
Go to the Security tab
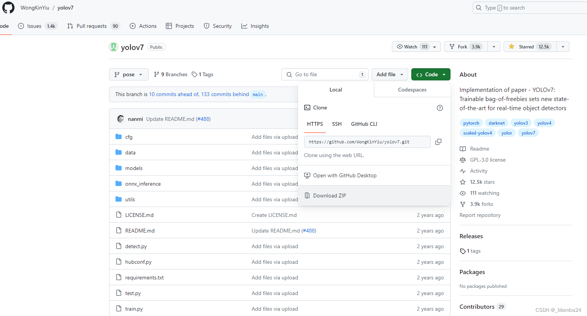coord(218,26)
